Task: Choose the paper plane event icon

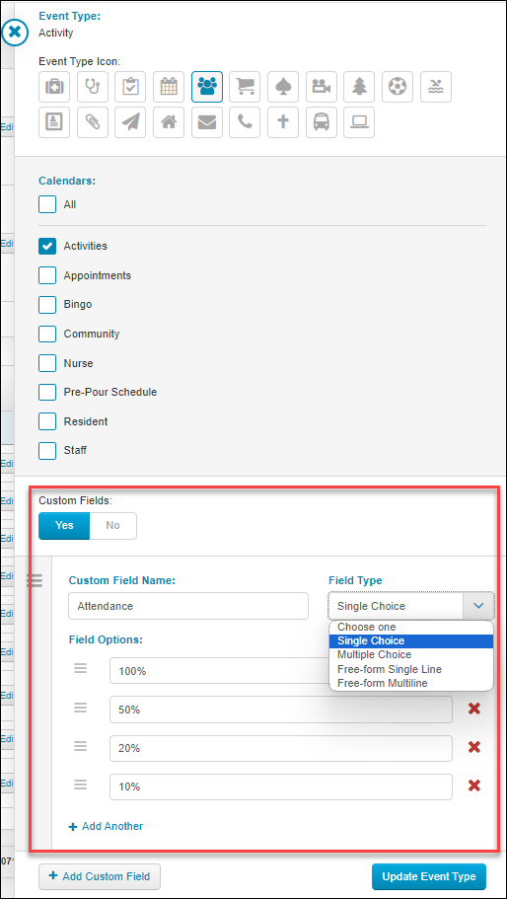Action: (130, 122)
